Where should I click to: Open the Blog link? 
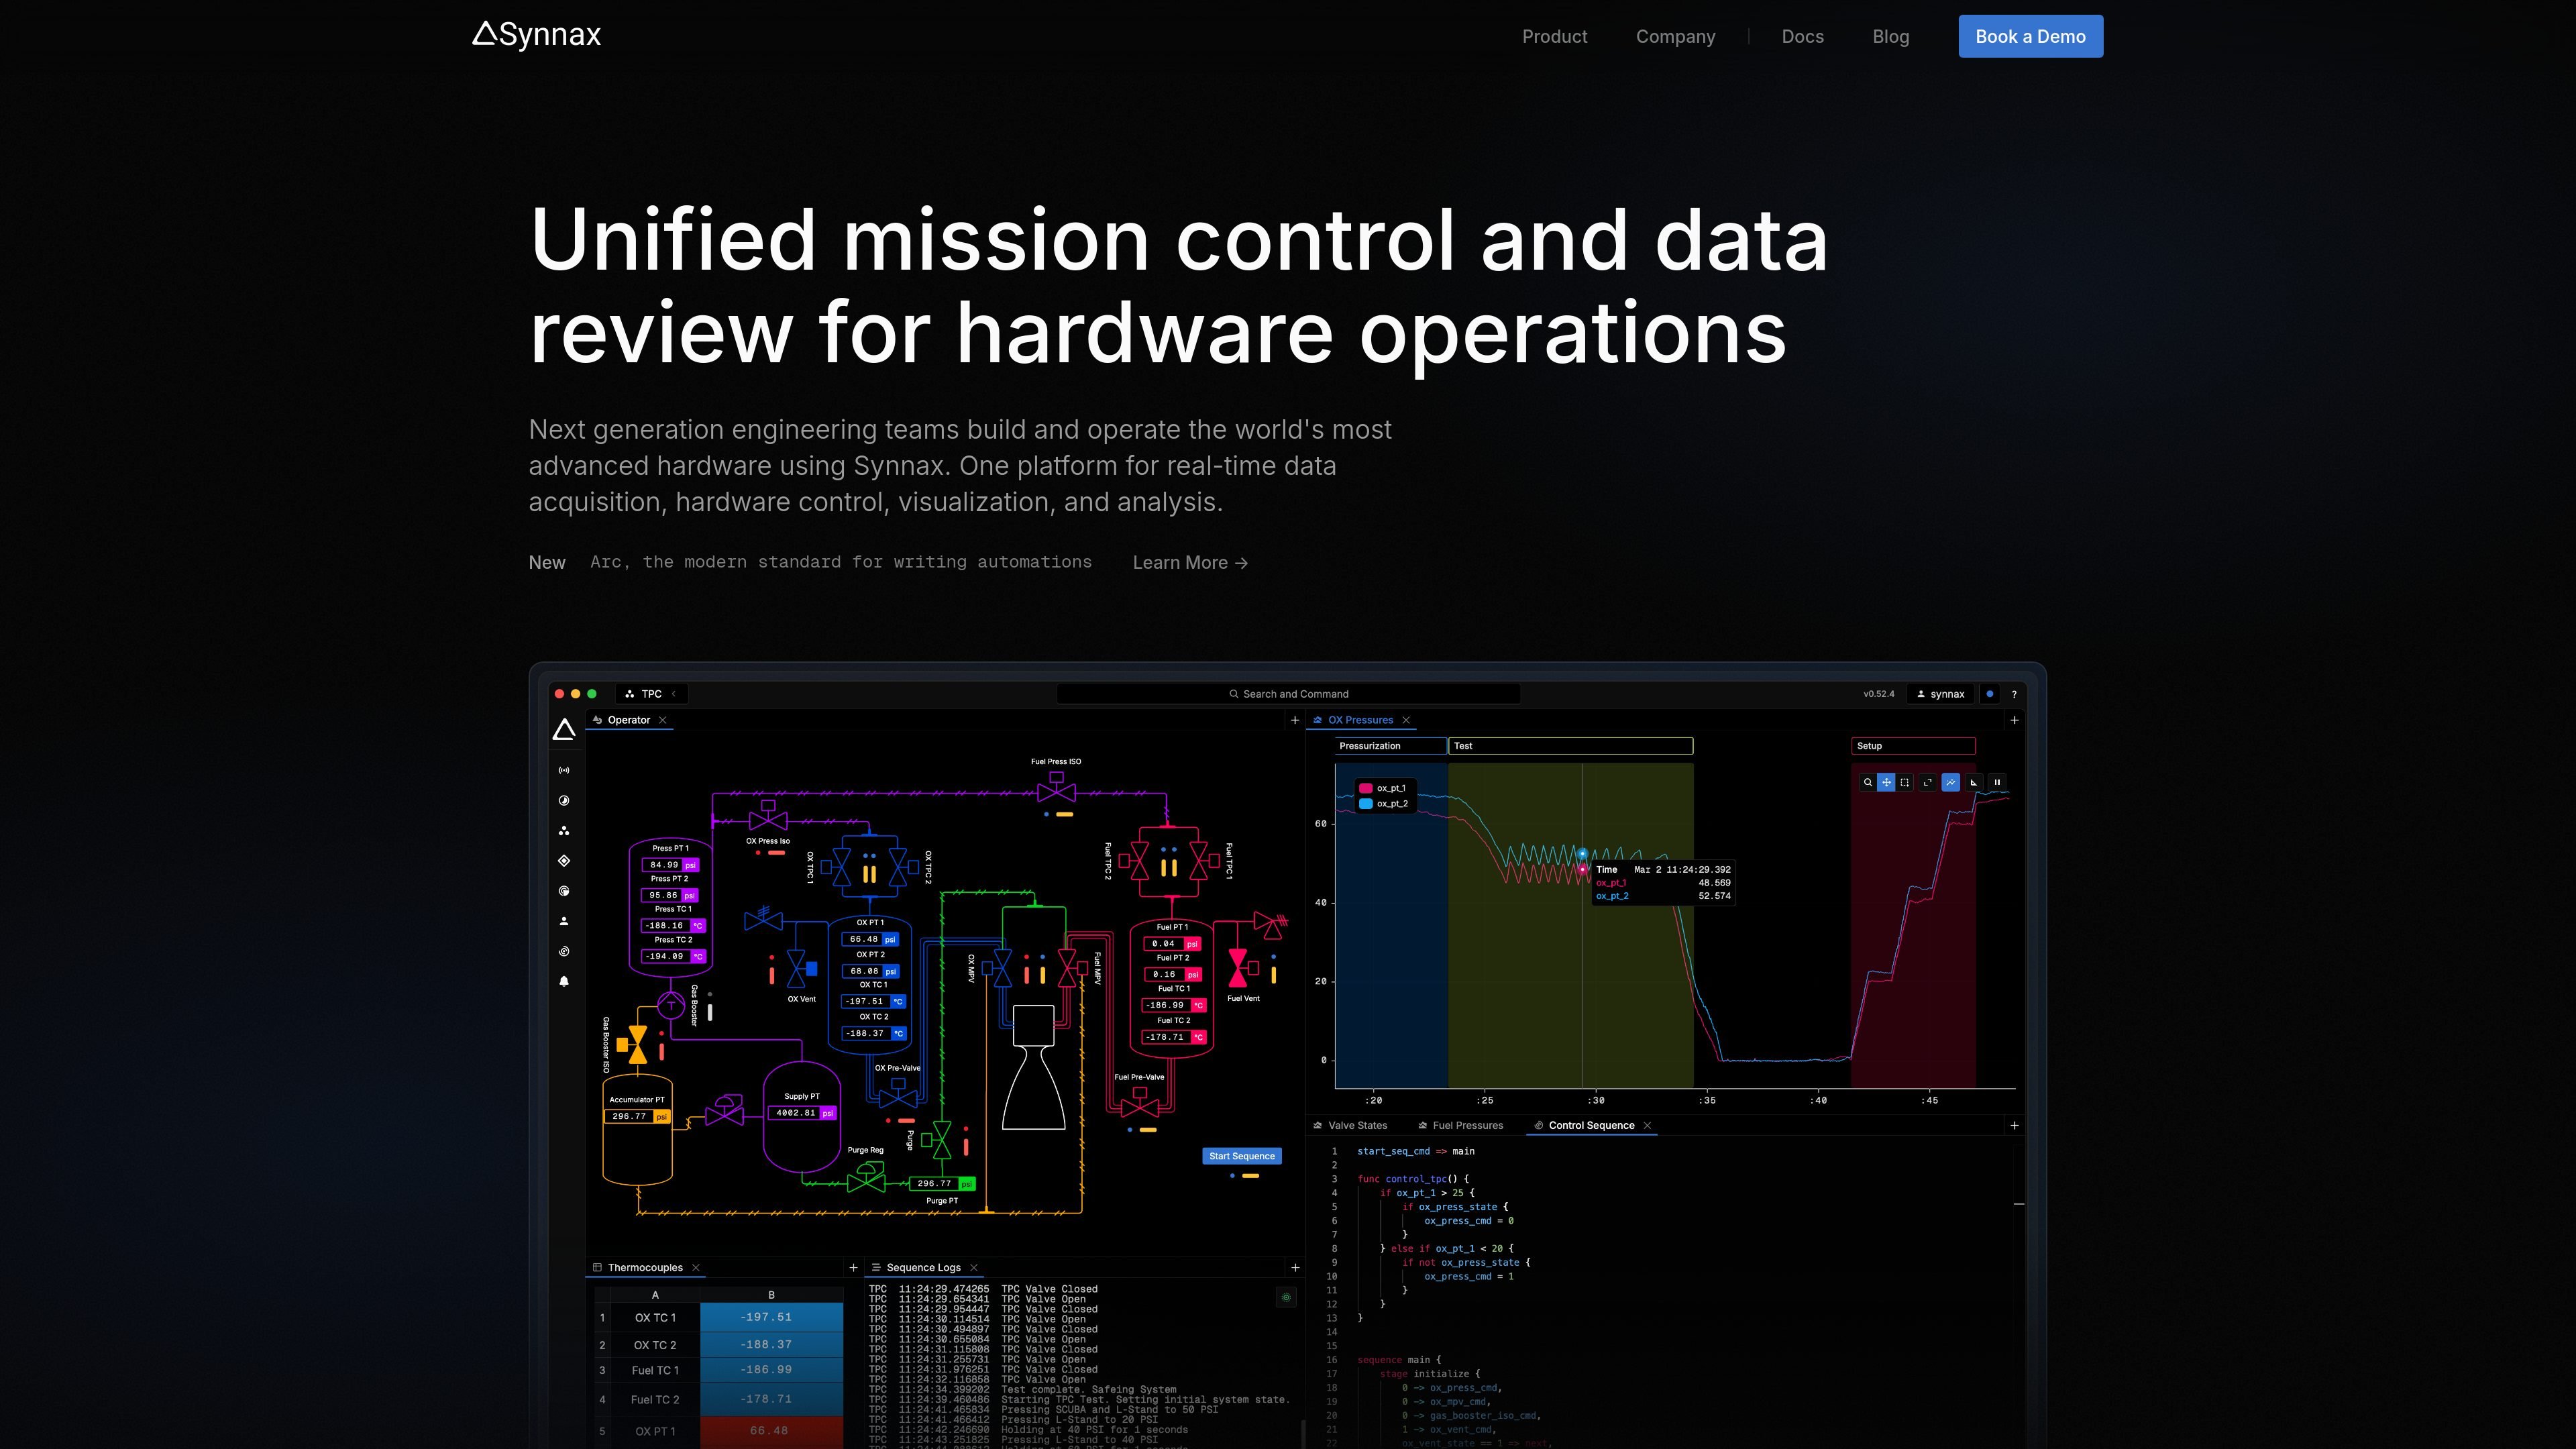pos(1890,37)
